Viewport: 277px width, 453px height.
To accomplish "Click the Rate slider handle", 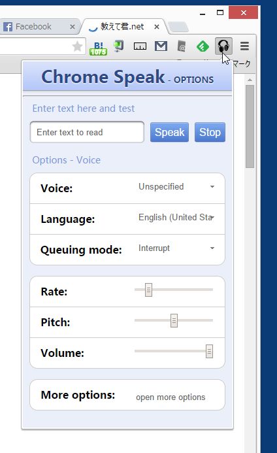I will click(148, 290).
